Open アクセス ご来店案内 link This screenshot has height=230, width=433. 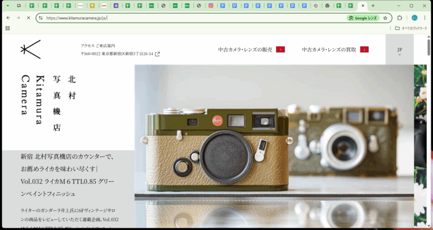click(x=98, y=46)
